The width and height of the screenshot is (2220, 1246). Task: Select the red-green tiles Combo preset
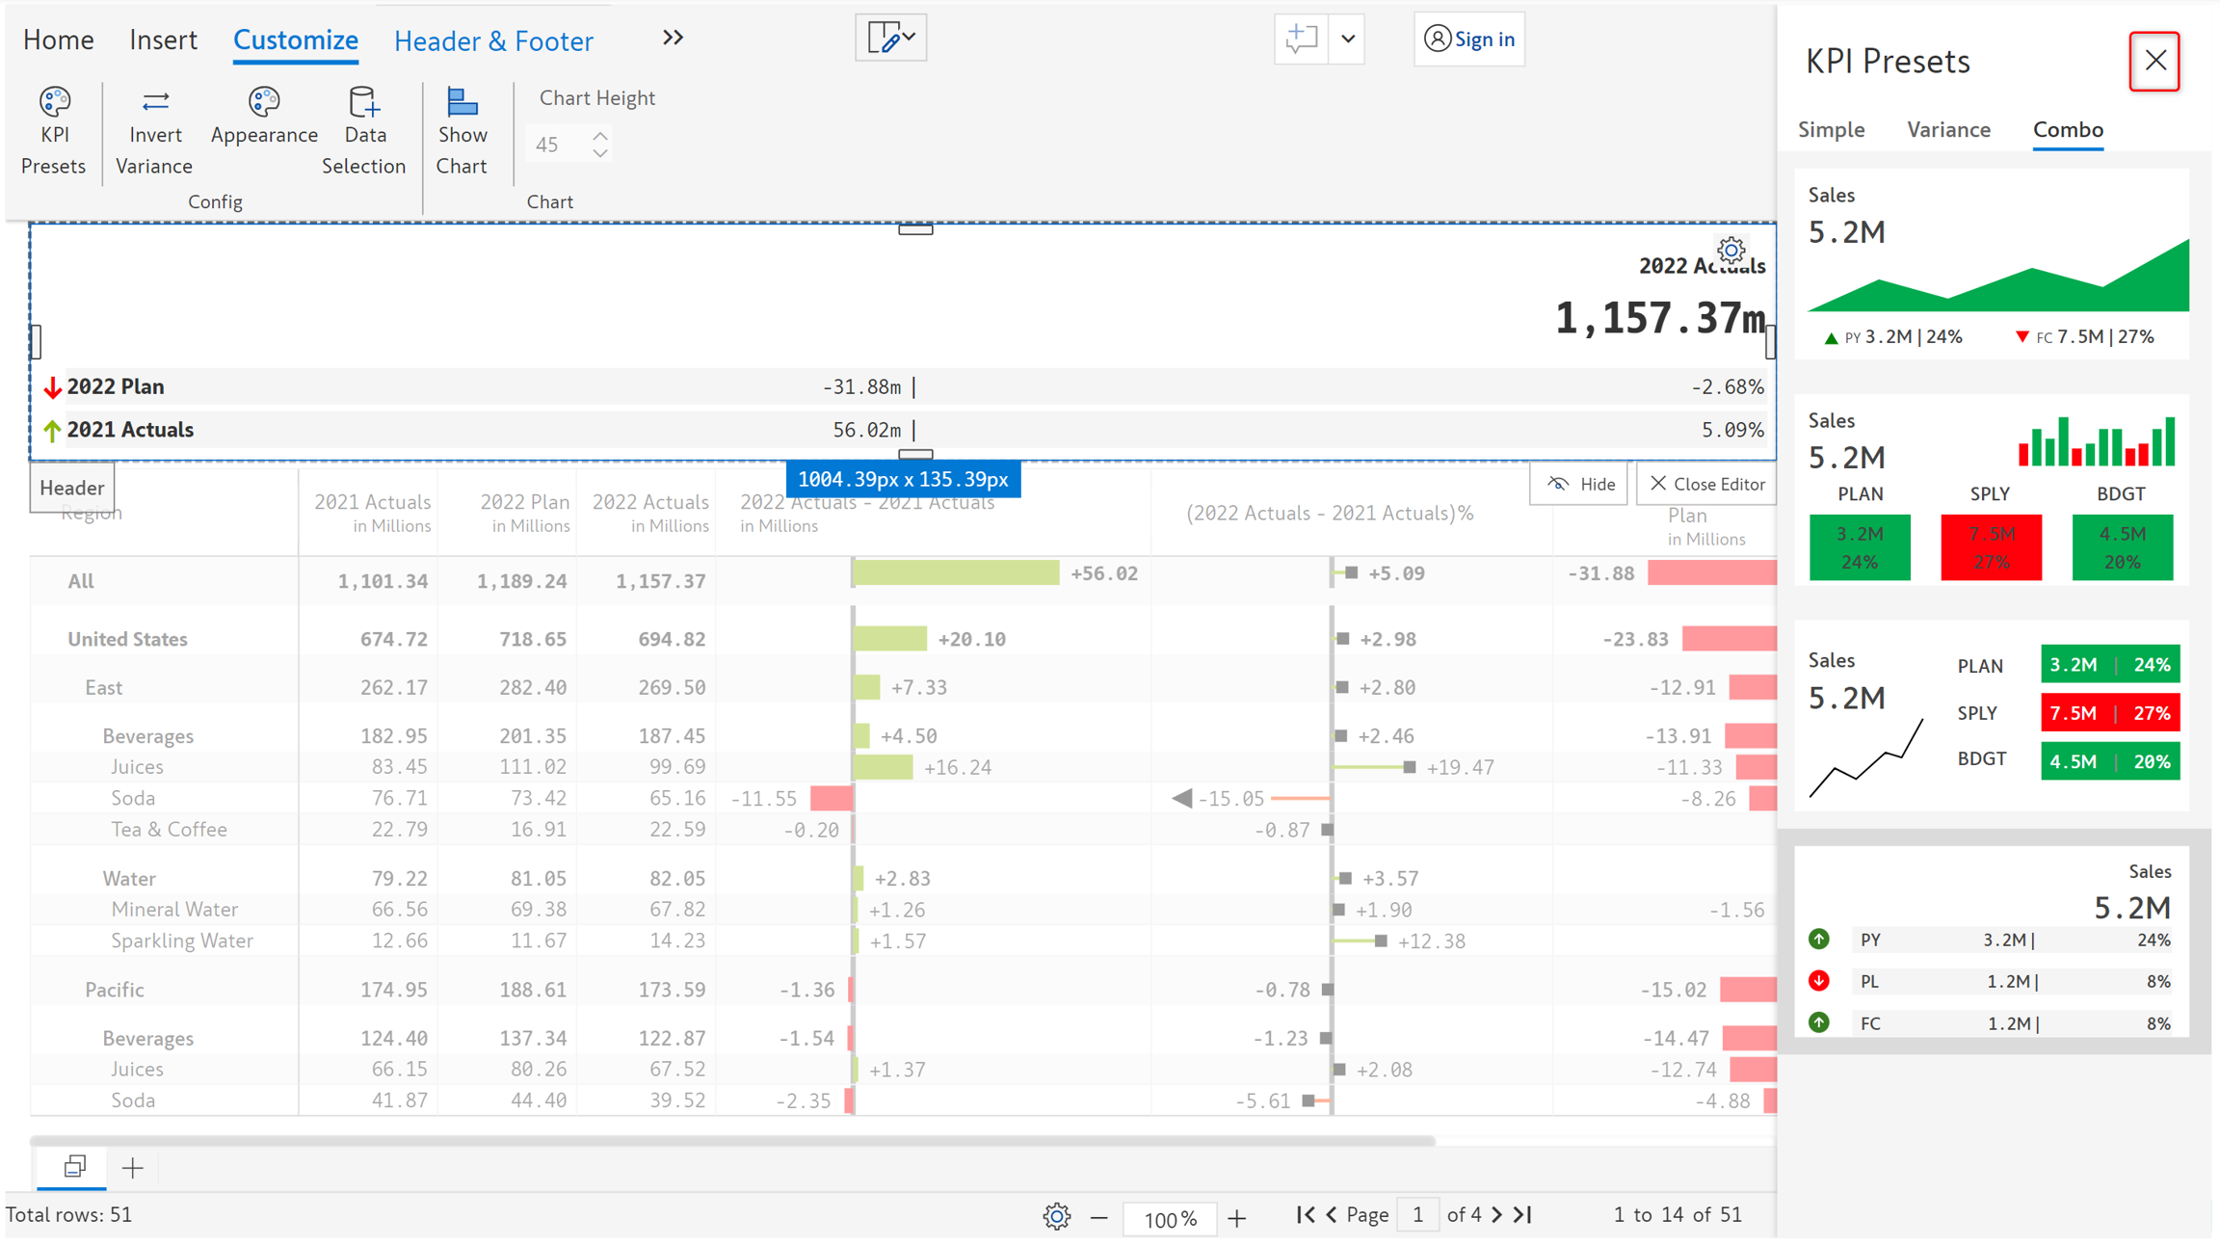1991,490
